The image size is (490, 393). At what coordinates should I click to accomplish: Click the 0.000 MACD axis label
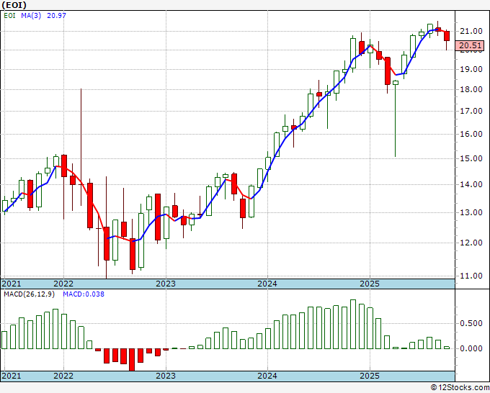(x=471, y=348)
